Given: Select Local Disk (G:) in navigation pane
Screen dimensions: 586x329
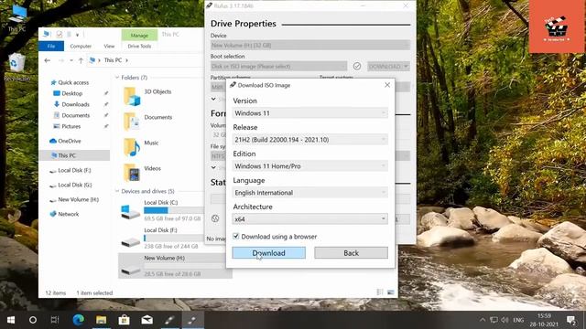Looking at the screenshot, I should click(75, 185).
